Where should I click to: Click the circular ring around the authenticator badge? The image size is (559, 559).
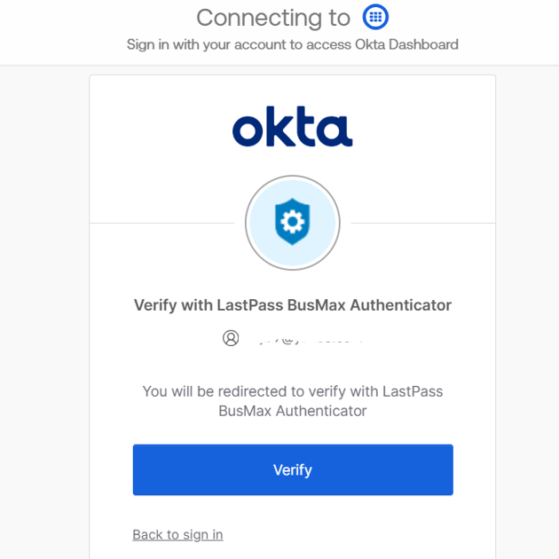point(248,222)
